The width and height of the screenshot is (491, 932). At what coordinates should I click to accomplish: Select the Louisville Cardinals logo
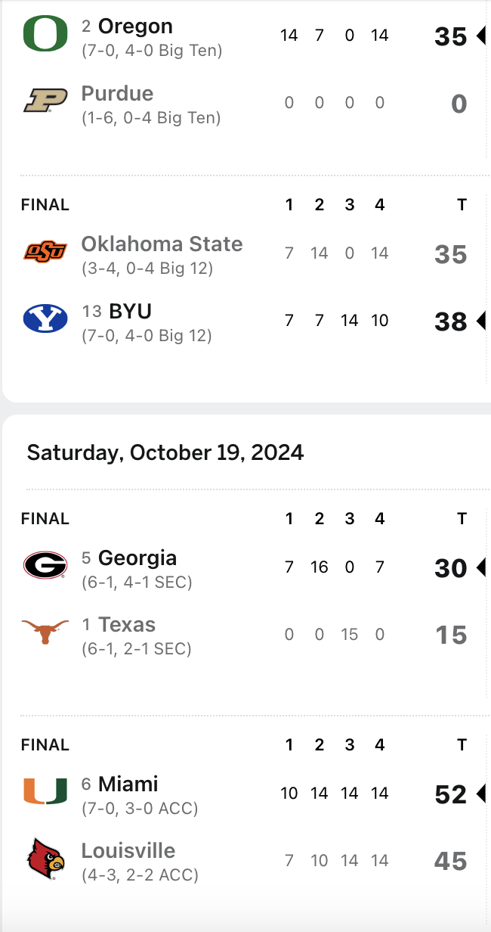point(45,859)
